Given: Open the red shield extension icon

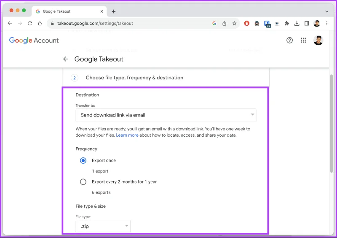Looking at the screenshot, I should pyautogui.click(x=247, y=23).
